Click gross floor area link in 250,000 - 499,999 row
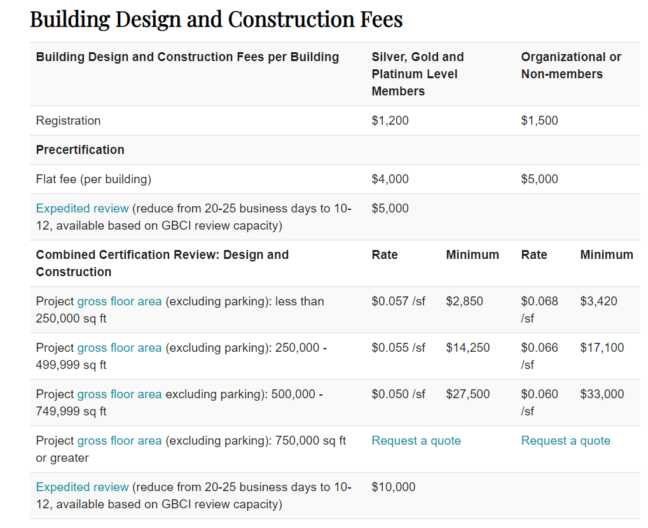 pyautogui.click(x=119, y=348)
